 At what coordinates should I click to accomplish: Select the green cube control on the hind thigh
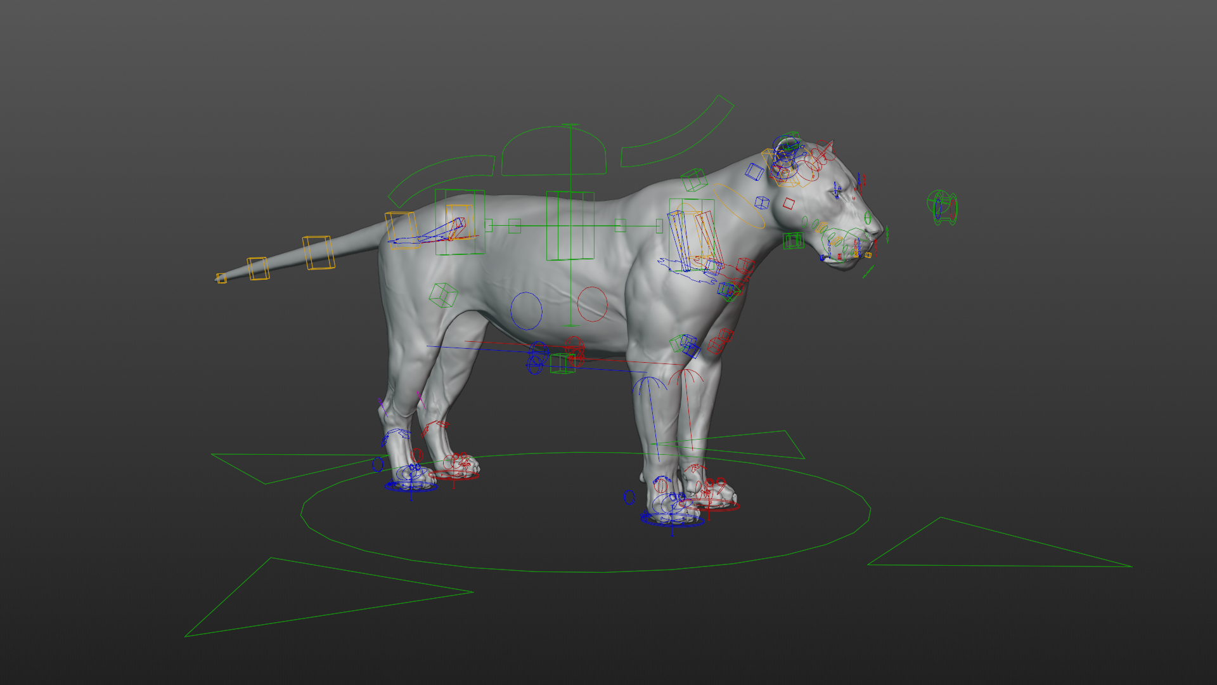[443, 296]
